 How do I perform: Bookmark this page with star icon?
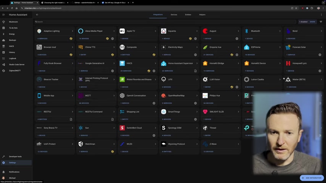click(296, 8)
